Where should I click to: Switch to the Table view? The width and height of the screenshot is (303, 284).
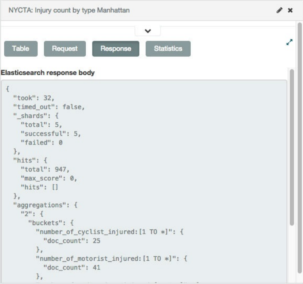[x=21, y=49]
